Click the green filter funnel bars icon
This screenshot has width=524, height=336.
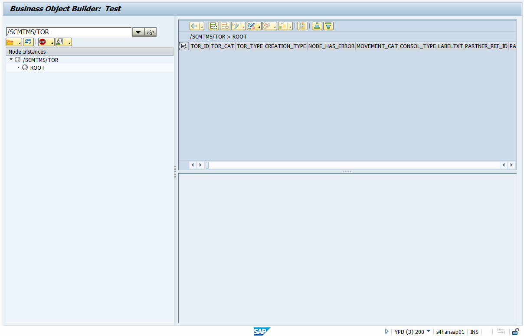pos(329,26)
